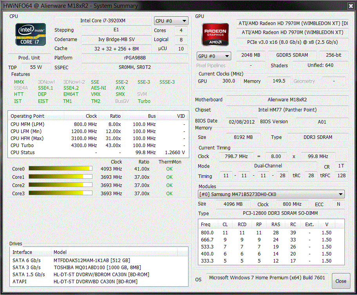The image size is (357, 295).
Task: Click the Drives Model column header
Action: pyautogui.click(x=114, y=252)
